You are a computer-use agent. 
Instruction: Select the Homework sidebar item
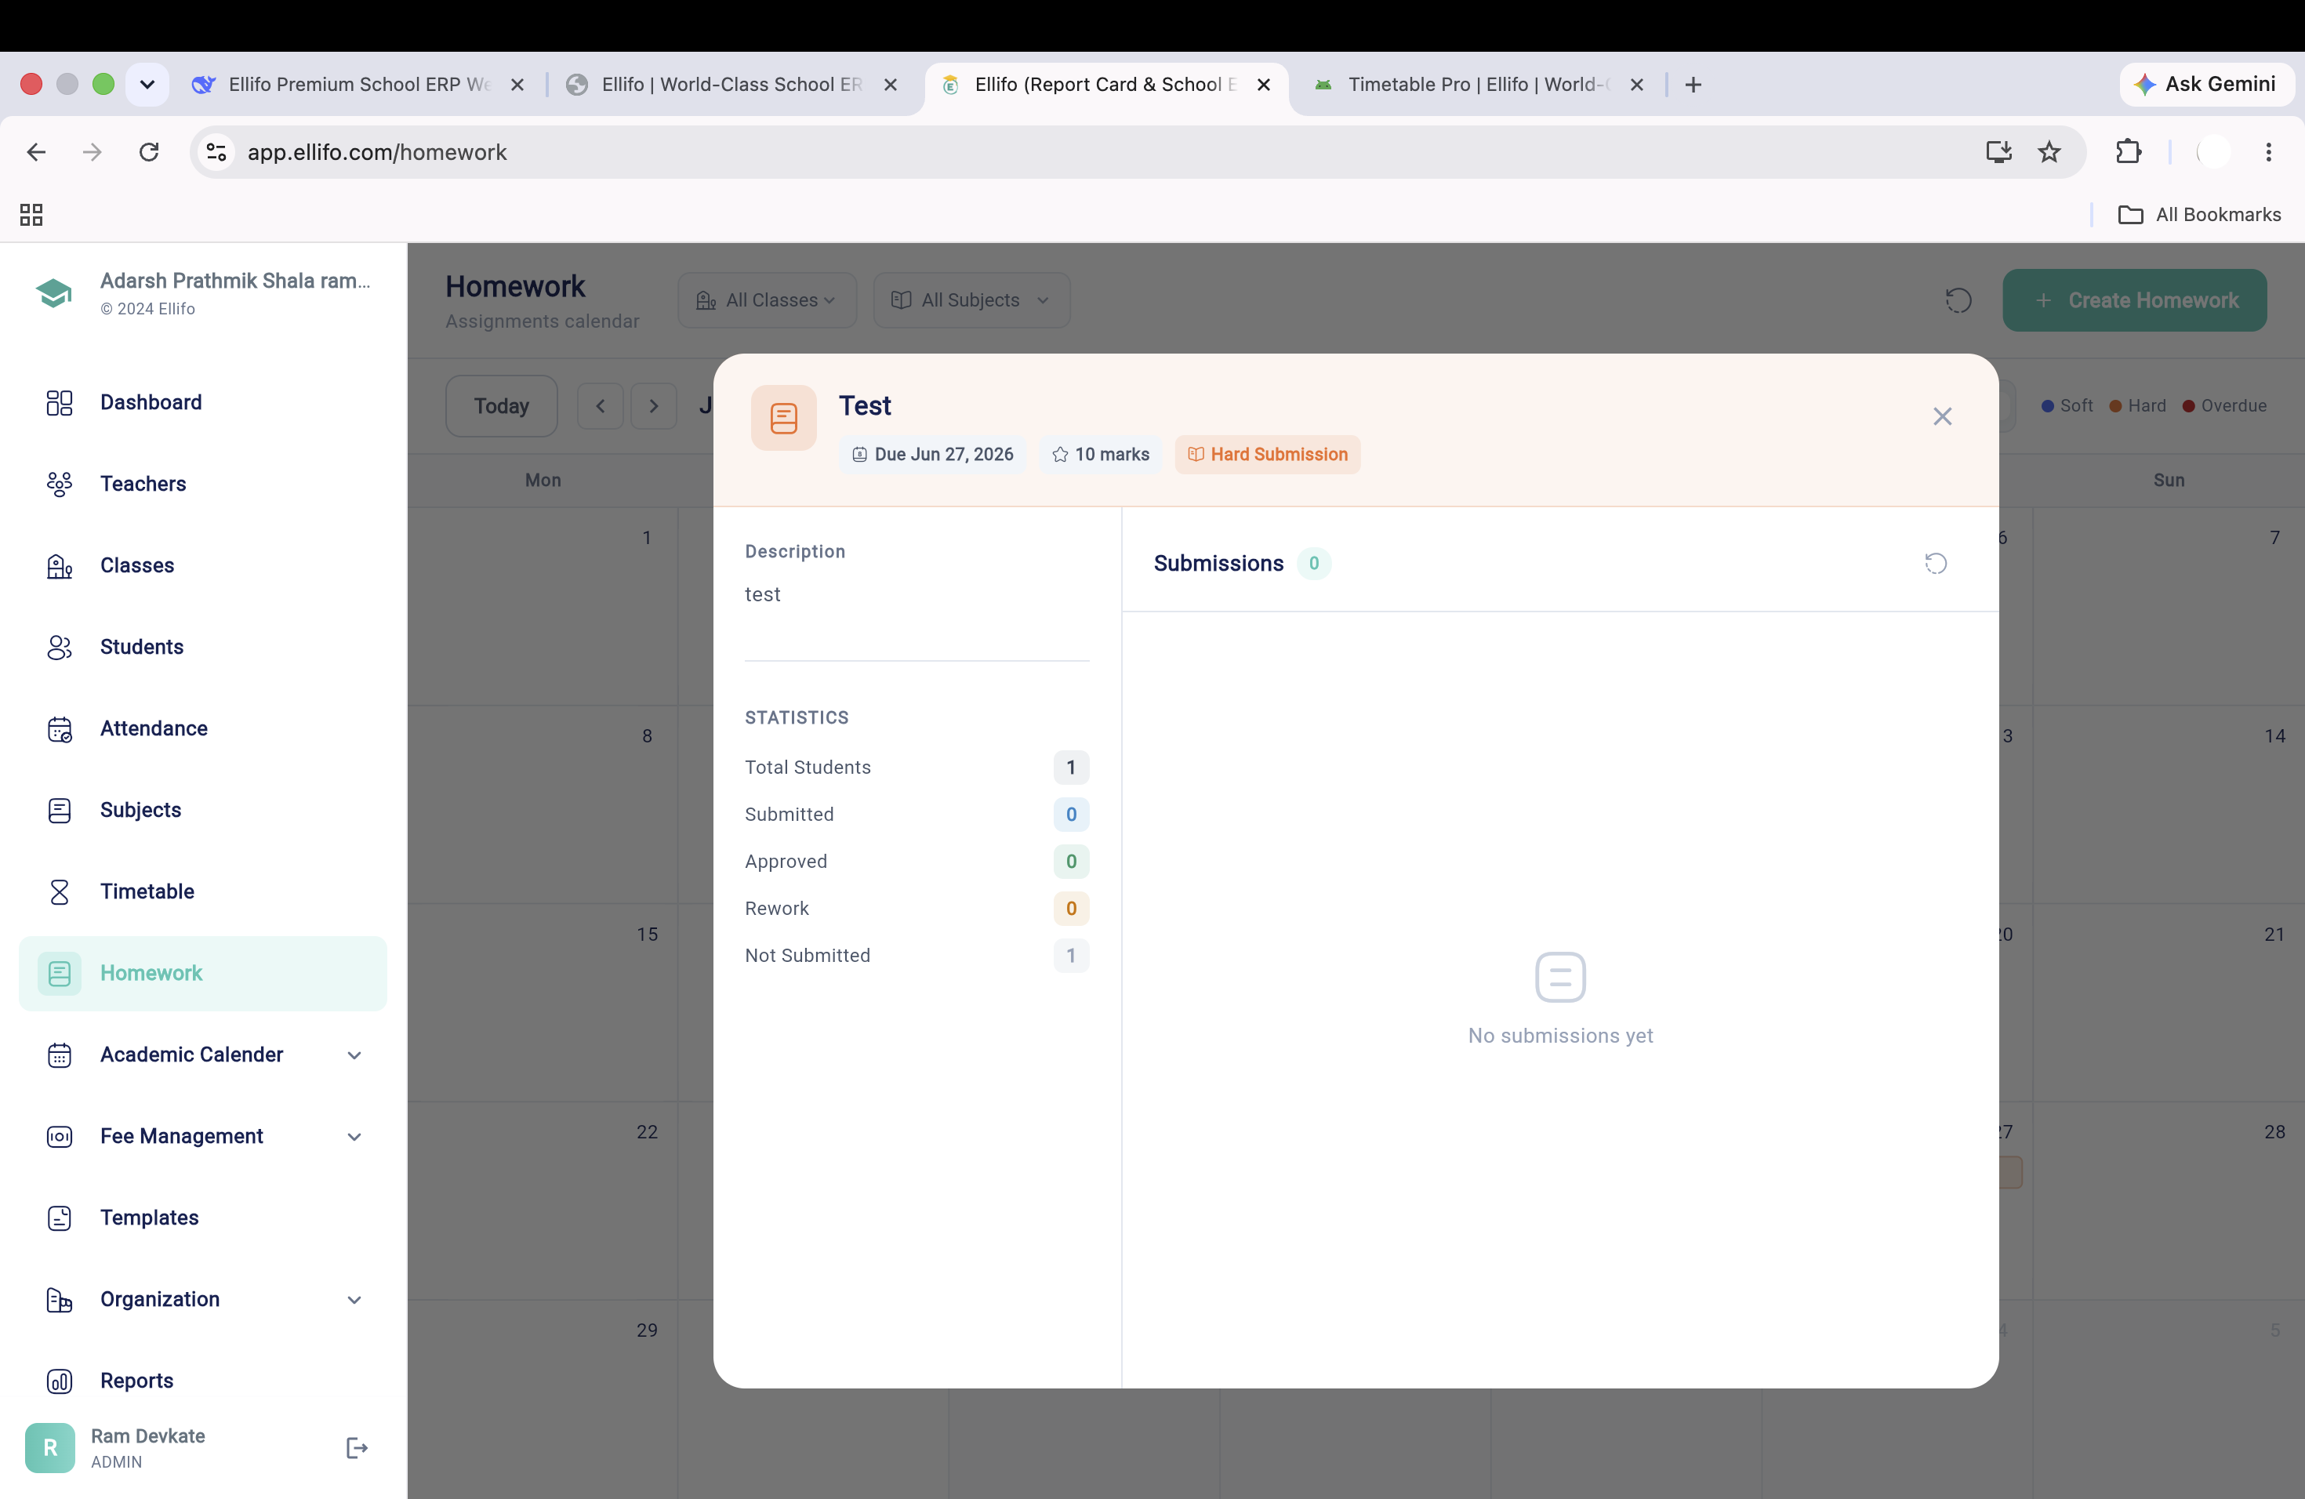202,973
